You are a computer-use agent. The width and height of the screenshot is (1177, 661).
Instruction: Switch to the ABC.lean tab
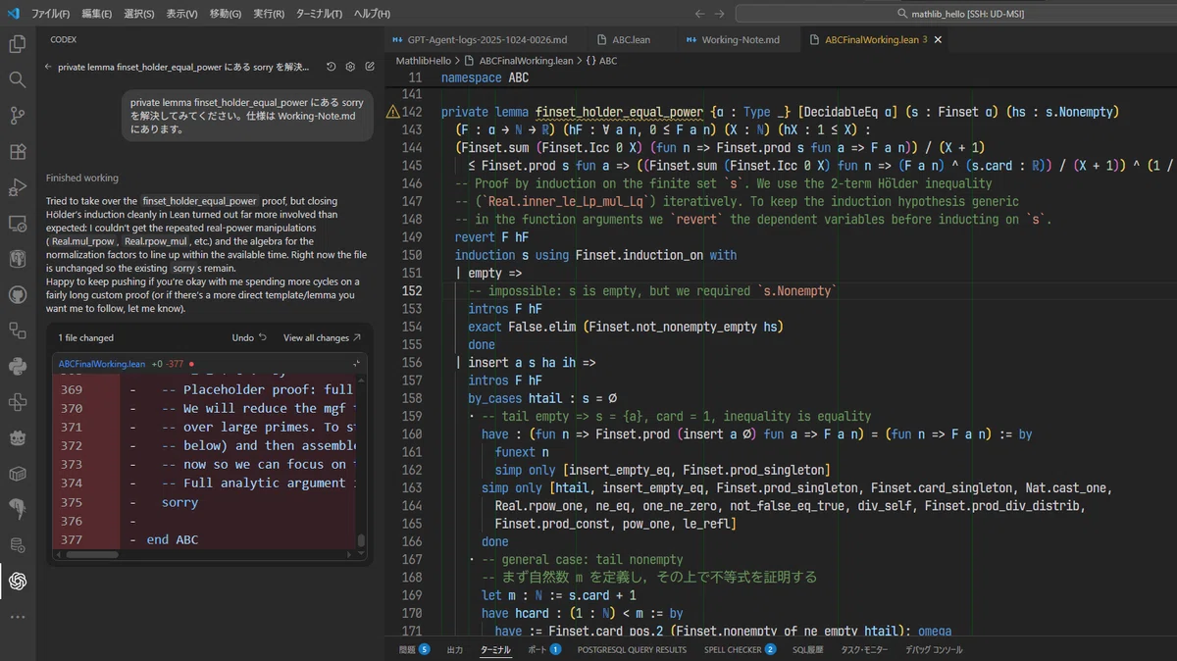631,39
